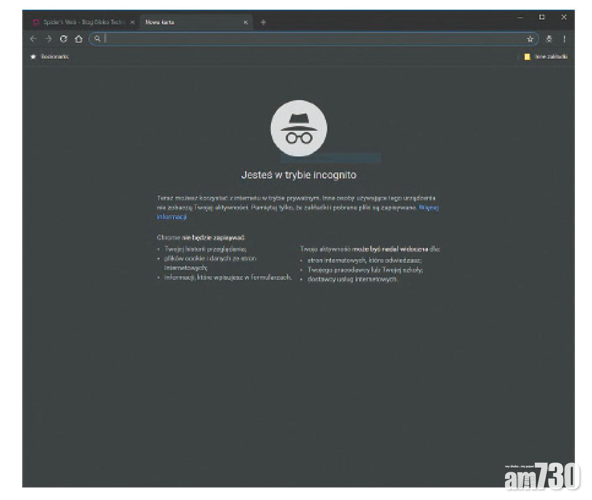Image resolution: width=592 pixels, height=500 pixels.
Task: Click the incognito indicator in the toolbar
Action: (549, 39)
